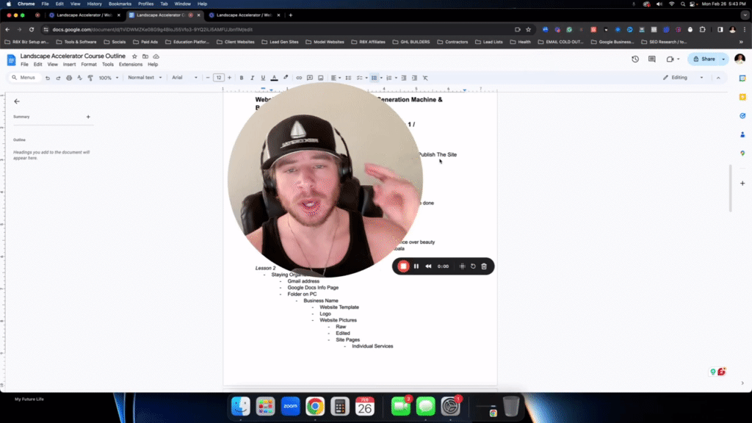
Task: Open the text color picker
Action: point(272,77)
